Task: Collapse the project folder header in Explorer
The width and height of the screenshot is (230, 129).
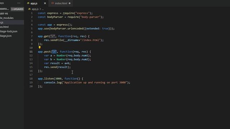Action: 4,14
